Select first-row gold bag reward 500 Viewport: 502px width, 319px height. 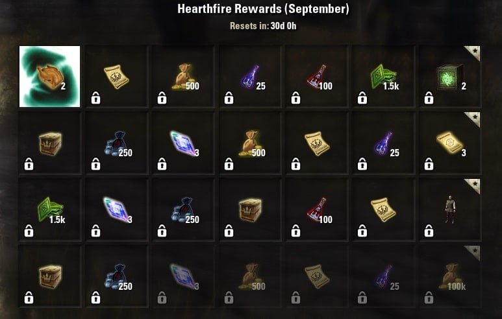(183, 77)
